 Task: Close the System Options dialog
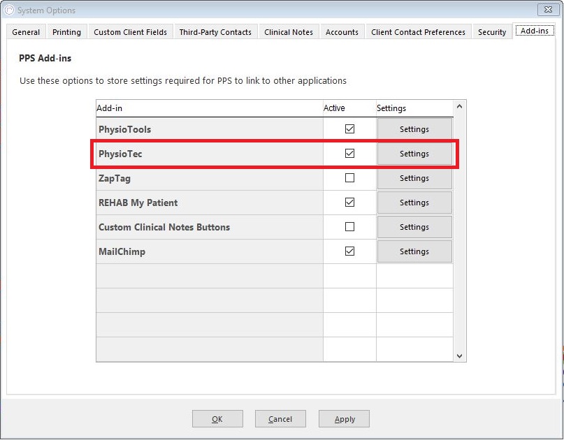click(x=548, y=10)
